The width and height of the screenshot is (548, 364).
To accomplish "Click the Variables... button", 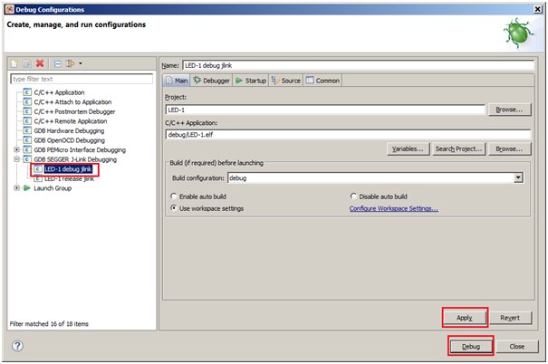I will 409,149.
